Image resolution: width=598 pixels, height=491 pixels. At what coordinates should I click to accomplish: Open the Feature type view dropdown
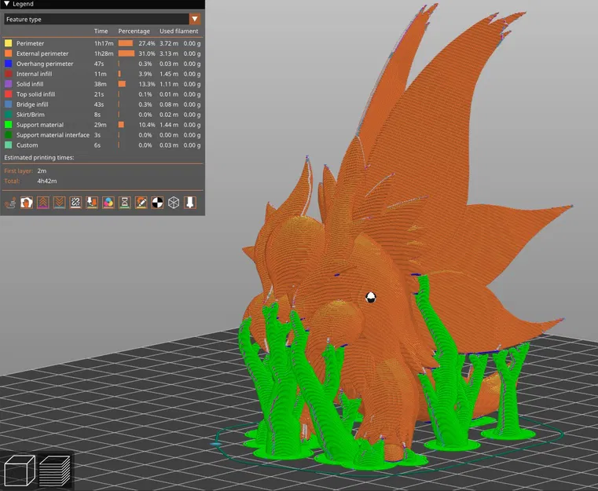195,19
